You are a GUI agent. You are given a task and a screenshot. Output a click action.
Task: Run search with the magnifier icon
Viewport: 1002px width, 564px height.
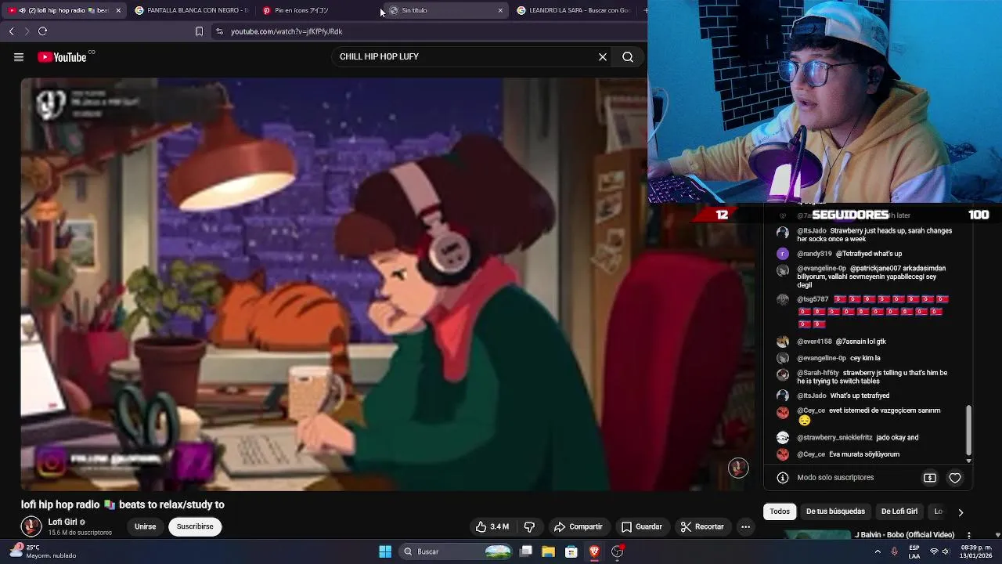tap(628, 56)
